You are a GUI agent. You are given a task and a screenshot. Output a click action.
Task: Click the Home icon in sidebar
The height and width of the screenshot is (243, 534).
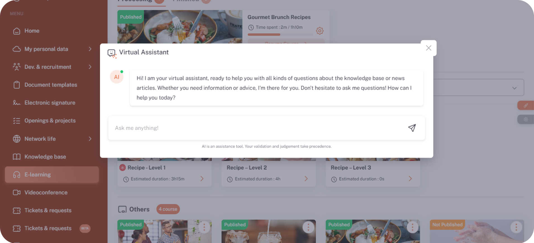point(17,31)
